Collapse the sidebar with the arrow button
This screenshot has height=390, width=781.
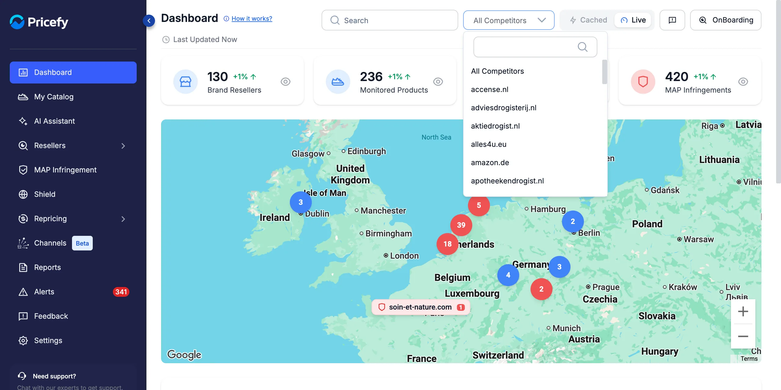click(149, 21)
